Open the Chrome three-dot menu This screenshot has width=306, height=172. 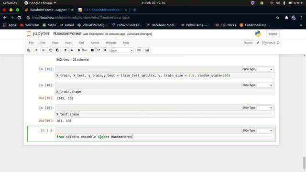point(301,18)
